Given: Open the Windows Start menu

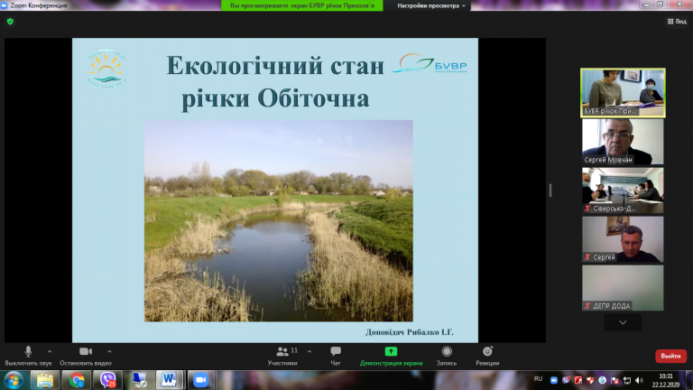Looking at the screenshot, I should click(14, 380).
